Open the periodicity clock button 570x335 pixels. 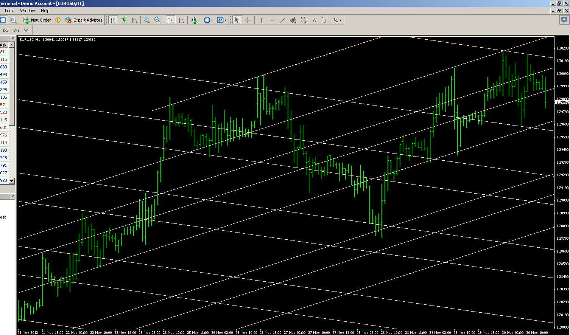207,20
